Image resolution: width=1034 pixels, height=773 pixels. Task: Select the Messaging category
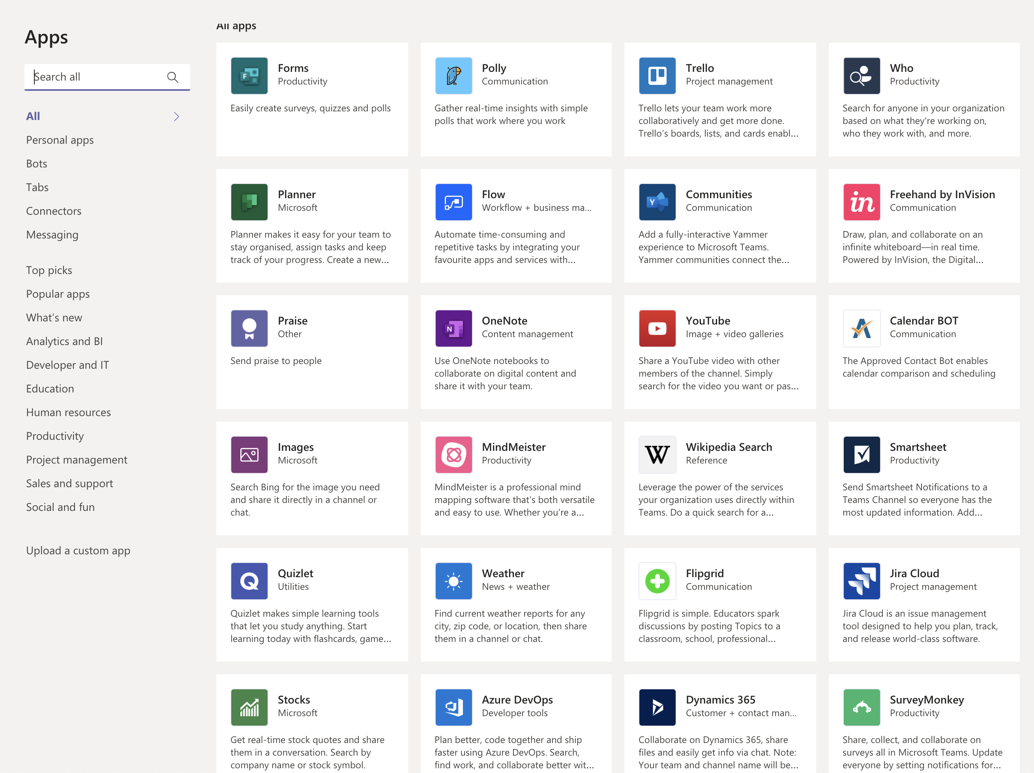(52, 235)
